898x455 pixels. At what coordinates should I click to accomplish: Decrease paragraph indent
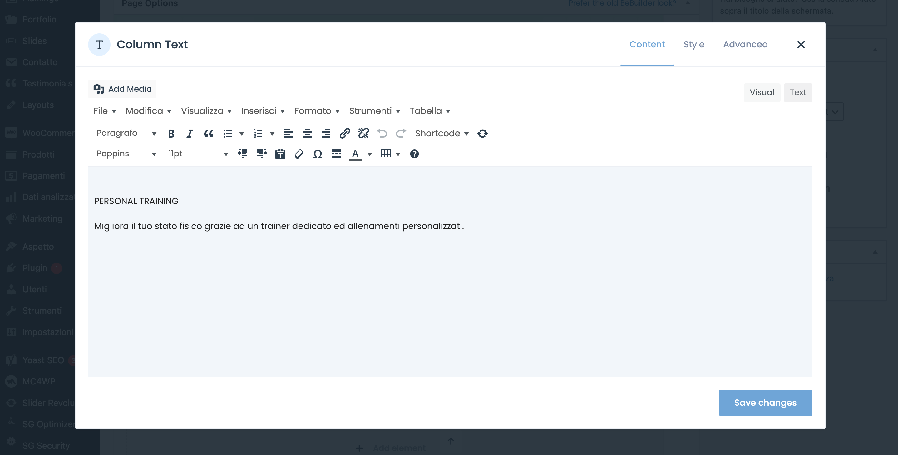(243, 154)
